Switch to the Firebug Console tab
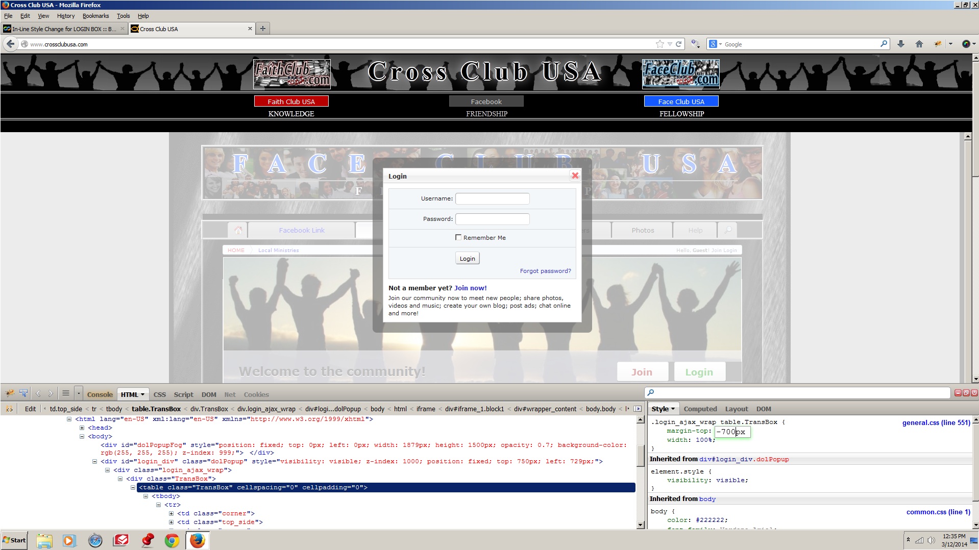979x550 pixels. pyautogui.click(x=100, y=394)
